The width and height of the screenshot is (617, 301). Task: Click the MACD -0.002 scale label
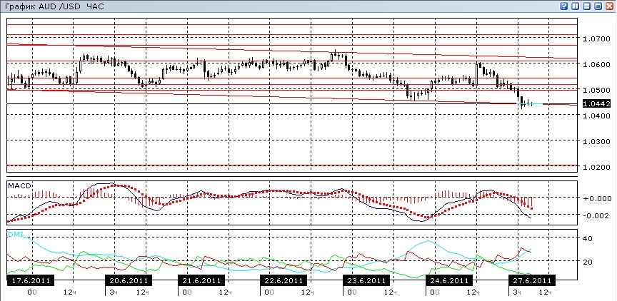tap(596, 215)
